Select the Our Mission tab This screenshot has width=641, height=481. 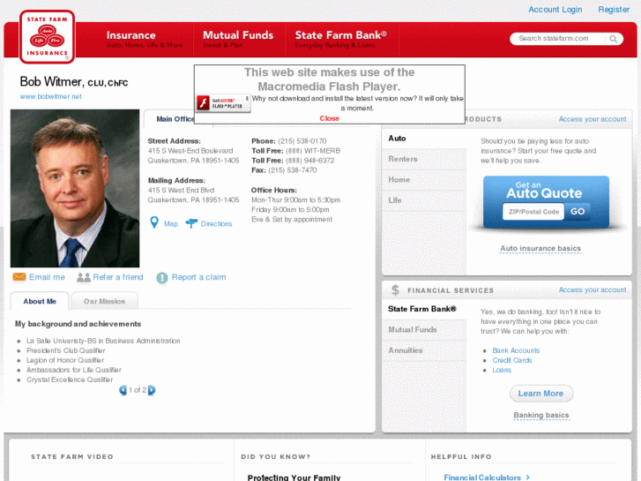click(x=104, y=301)
